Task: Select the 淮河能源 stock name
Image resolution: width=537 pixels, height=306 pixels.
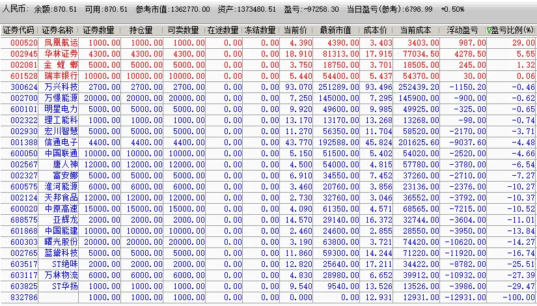Action: [x=61, y=187]
